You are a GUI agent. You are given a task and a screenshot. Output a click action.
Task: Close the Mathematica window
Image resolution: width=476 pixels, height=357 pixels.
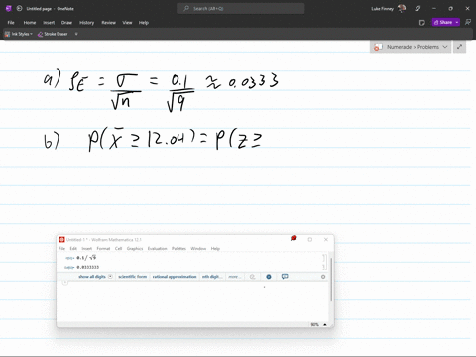click(326, 239)
